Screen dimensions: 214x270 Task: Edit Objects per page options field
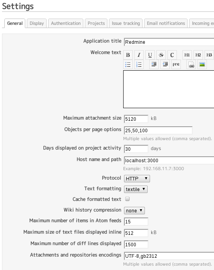[x=158, y=130]
